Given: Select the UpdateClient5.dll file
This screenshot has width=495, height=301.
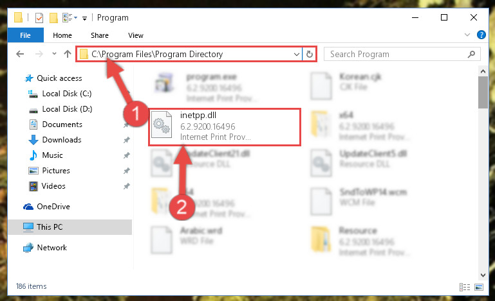Looking at the screenshot, I should pos(359,163).
